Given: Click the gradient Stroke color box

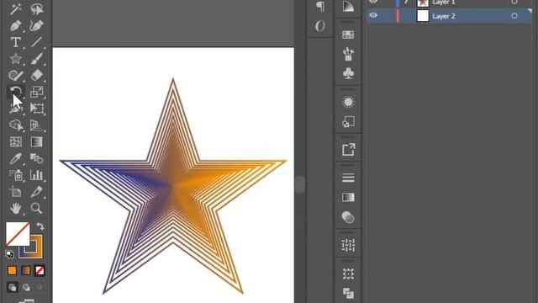Looking at the screenshot, I should tap(36, 252).
